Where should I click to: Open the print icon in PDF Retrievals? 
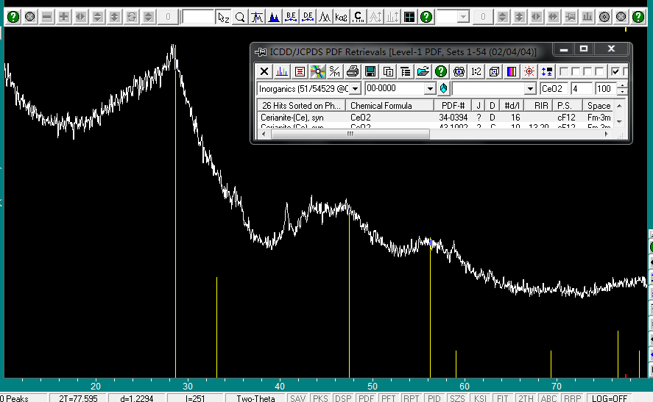353,71
